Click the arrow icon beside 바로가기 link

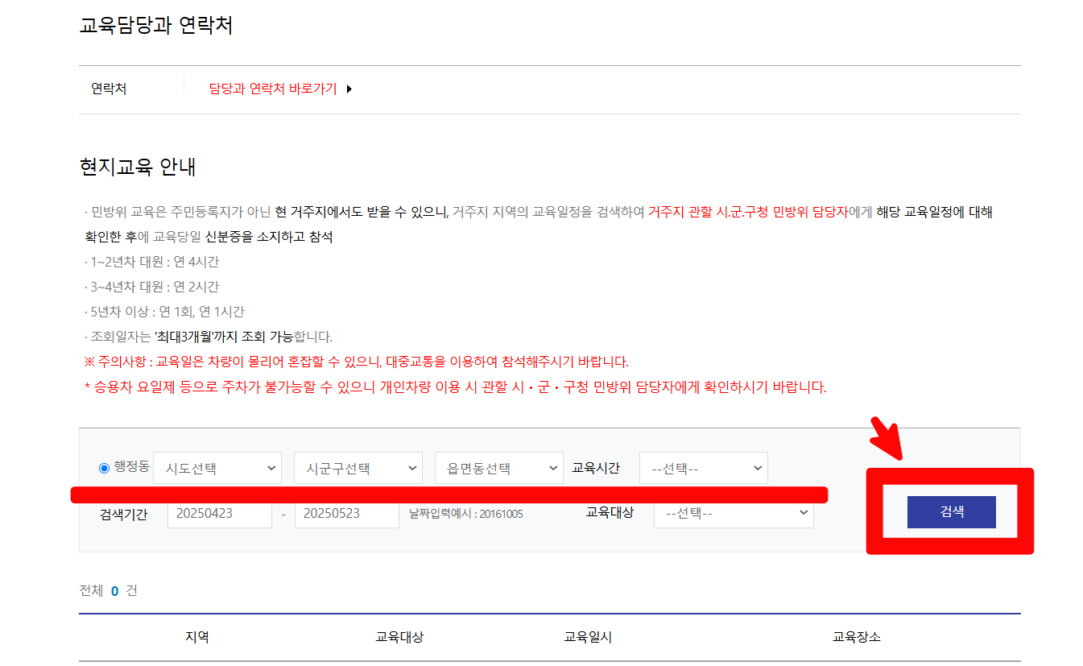click(349, 89)
